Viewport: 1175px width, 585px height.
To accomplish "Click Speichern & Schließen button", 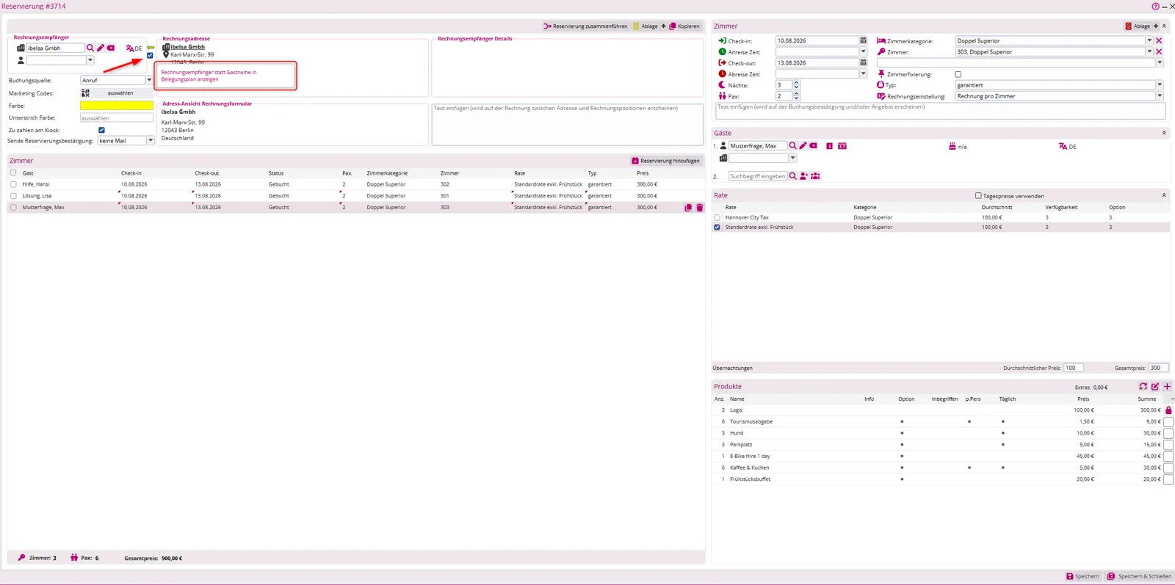I will (1139, 576).
